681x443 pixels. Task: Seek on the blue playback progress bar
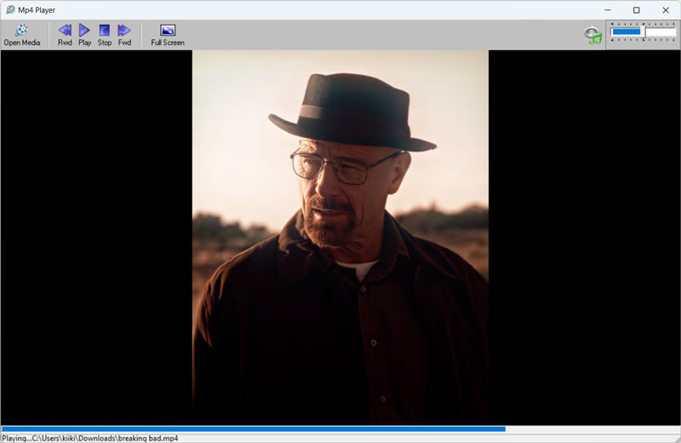point(340,429)
